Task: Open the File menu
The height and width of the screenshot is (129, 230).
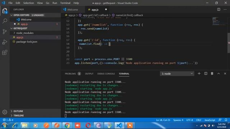Action: pyautogui.click(x=10, y=3)
